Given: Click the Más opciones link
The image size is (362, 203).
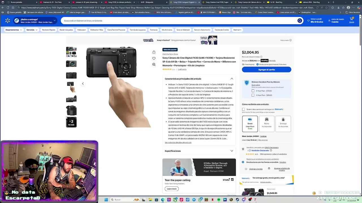Looking at the screenshot, I should [x=263, y=140].
